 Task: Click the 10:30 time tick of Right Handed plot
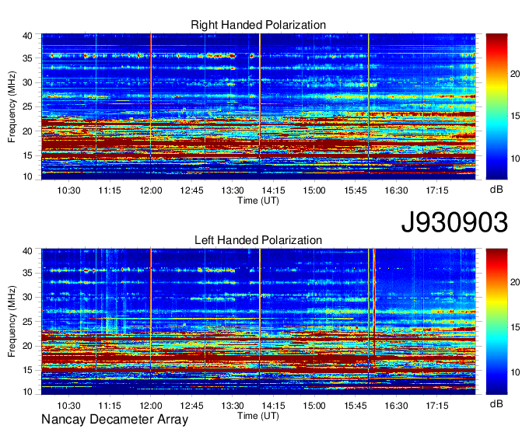68,190
